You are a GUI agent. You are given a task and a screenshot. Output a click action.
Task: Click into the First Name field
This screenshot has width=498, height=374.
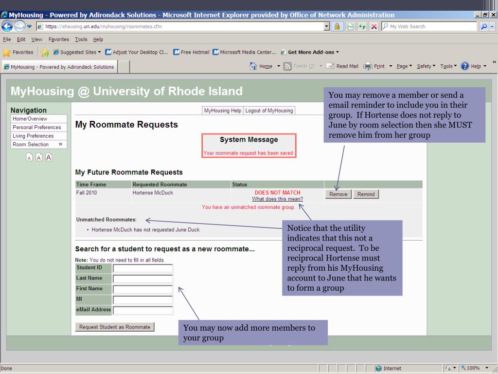click(x=142, y=289)
